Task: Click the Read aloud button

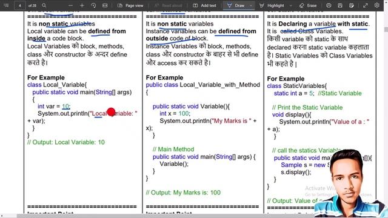Action: click(x=169, y=5)
